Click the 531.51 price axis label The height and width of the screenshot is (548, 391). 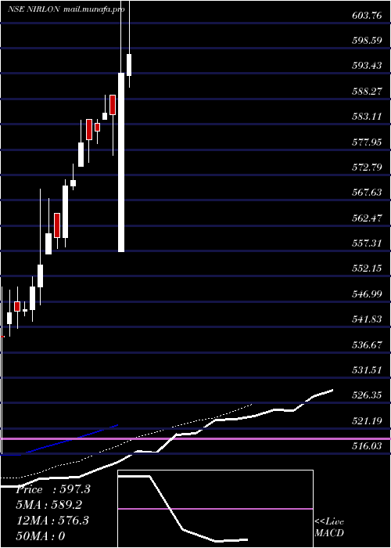(x=366, y=370)
